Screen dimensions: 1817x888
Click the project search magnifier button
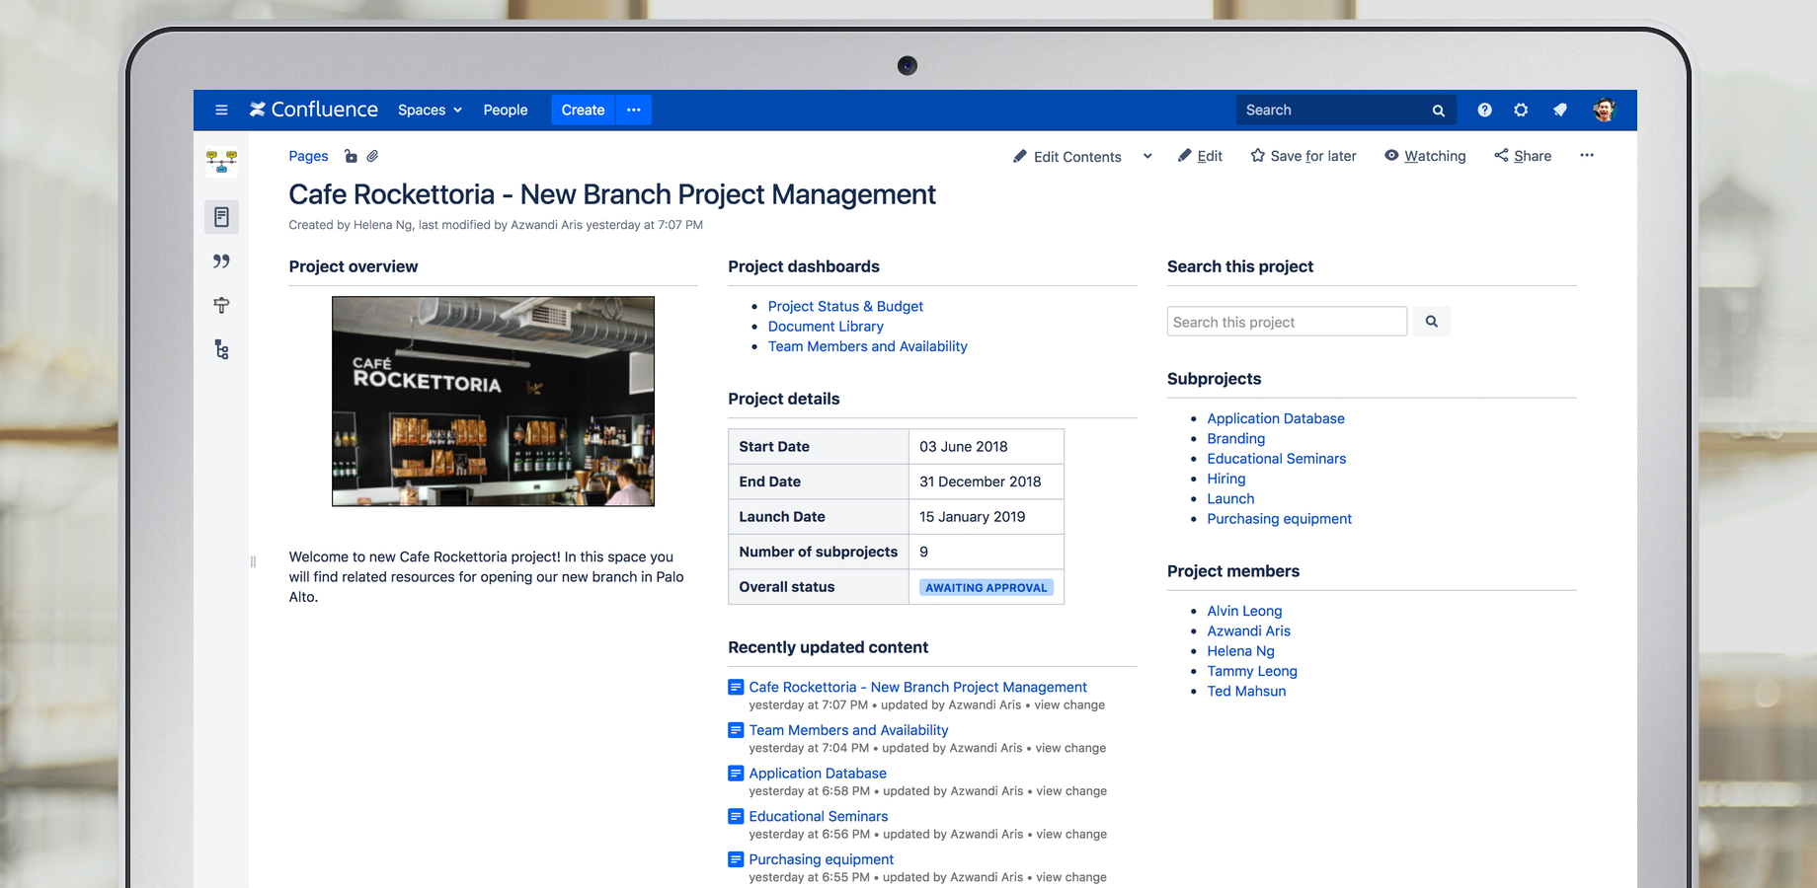(x=1431, y=322)
